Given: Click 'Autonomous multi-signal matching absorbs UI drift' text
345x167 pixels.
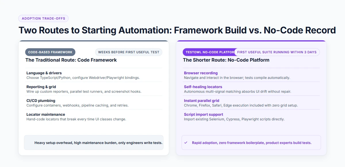Looking at the screenshot, I should (x=237, y=92).
